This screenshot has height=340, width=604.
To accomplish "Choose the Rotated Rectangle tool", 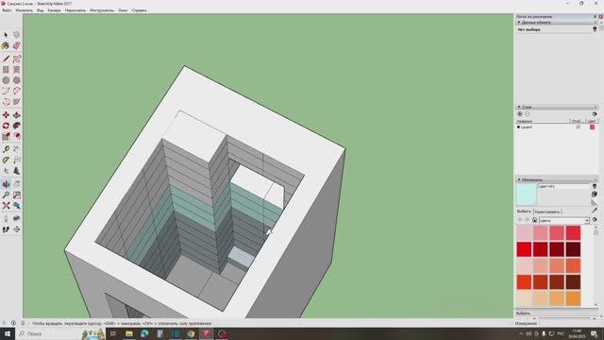I will (17, 70).
